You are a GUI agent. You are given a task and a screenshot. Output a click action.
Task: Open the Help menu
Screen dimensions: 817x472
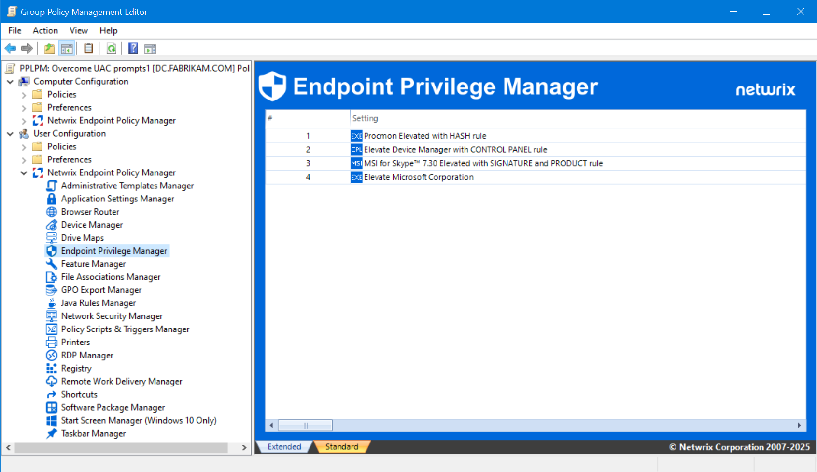coord(109,30)
